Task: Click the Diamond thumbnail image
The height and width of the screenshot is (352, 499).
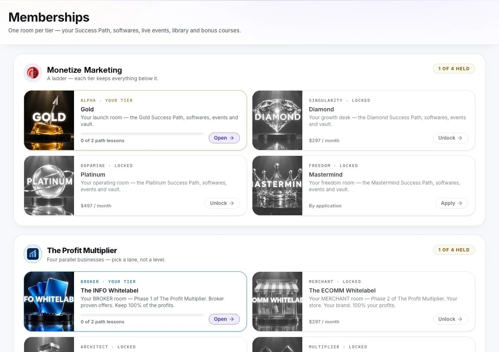Action: pos(277,121)
